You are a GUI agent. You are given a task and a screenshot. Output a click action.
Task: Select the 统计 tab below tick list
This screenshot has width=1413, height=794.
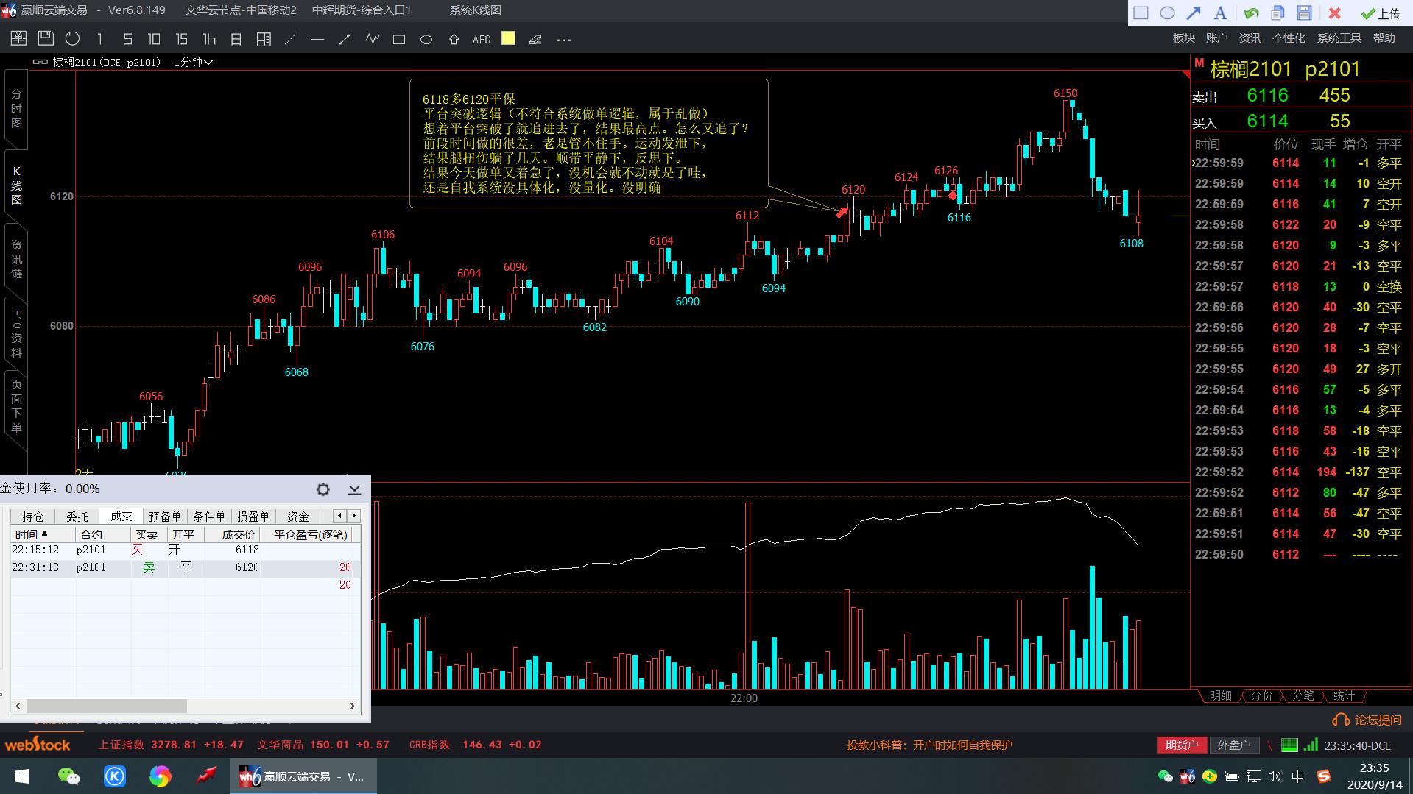[1344, 695]
